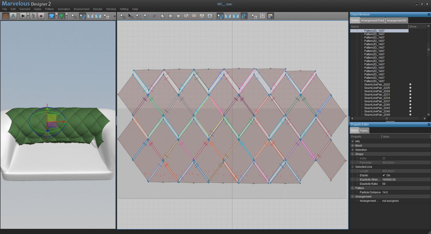Viewport: 431px width, 234px height.
Task: Toggle visibility dot for SeamLinePair_2225
Action: click(x=410, y=88)
